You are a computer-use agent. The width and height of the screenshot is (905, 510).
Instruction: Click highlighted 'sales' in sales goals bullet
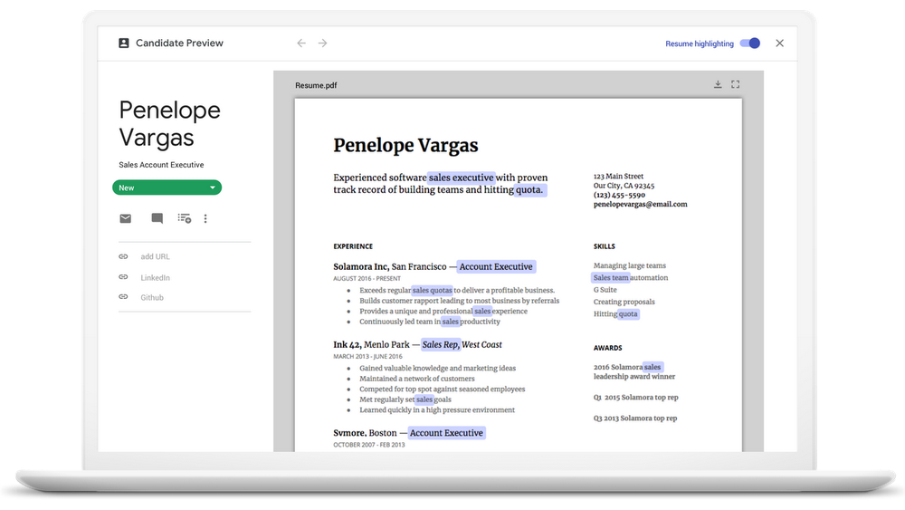[x=424, y=399]
